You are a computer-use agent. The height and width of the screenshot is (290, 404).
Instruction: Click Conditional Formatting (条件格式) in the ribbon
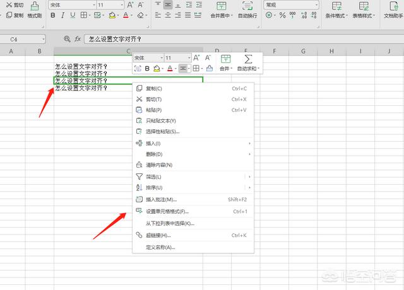point(338,11)
